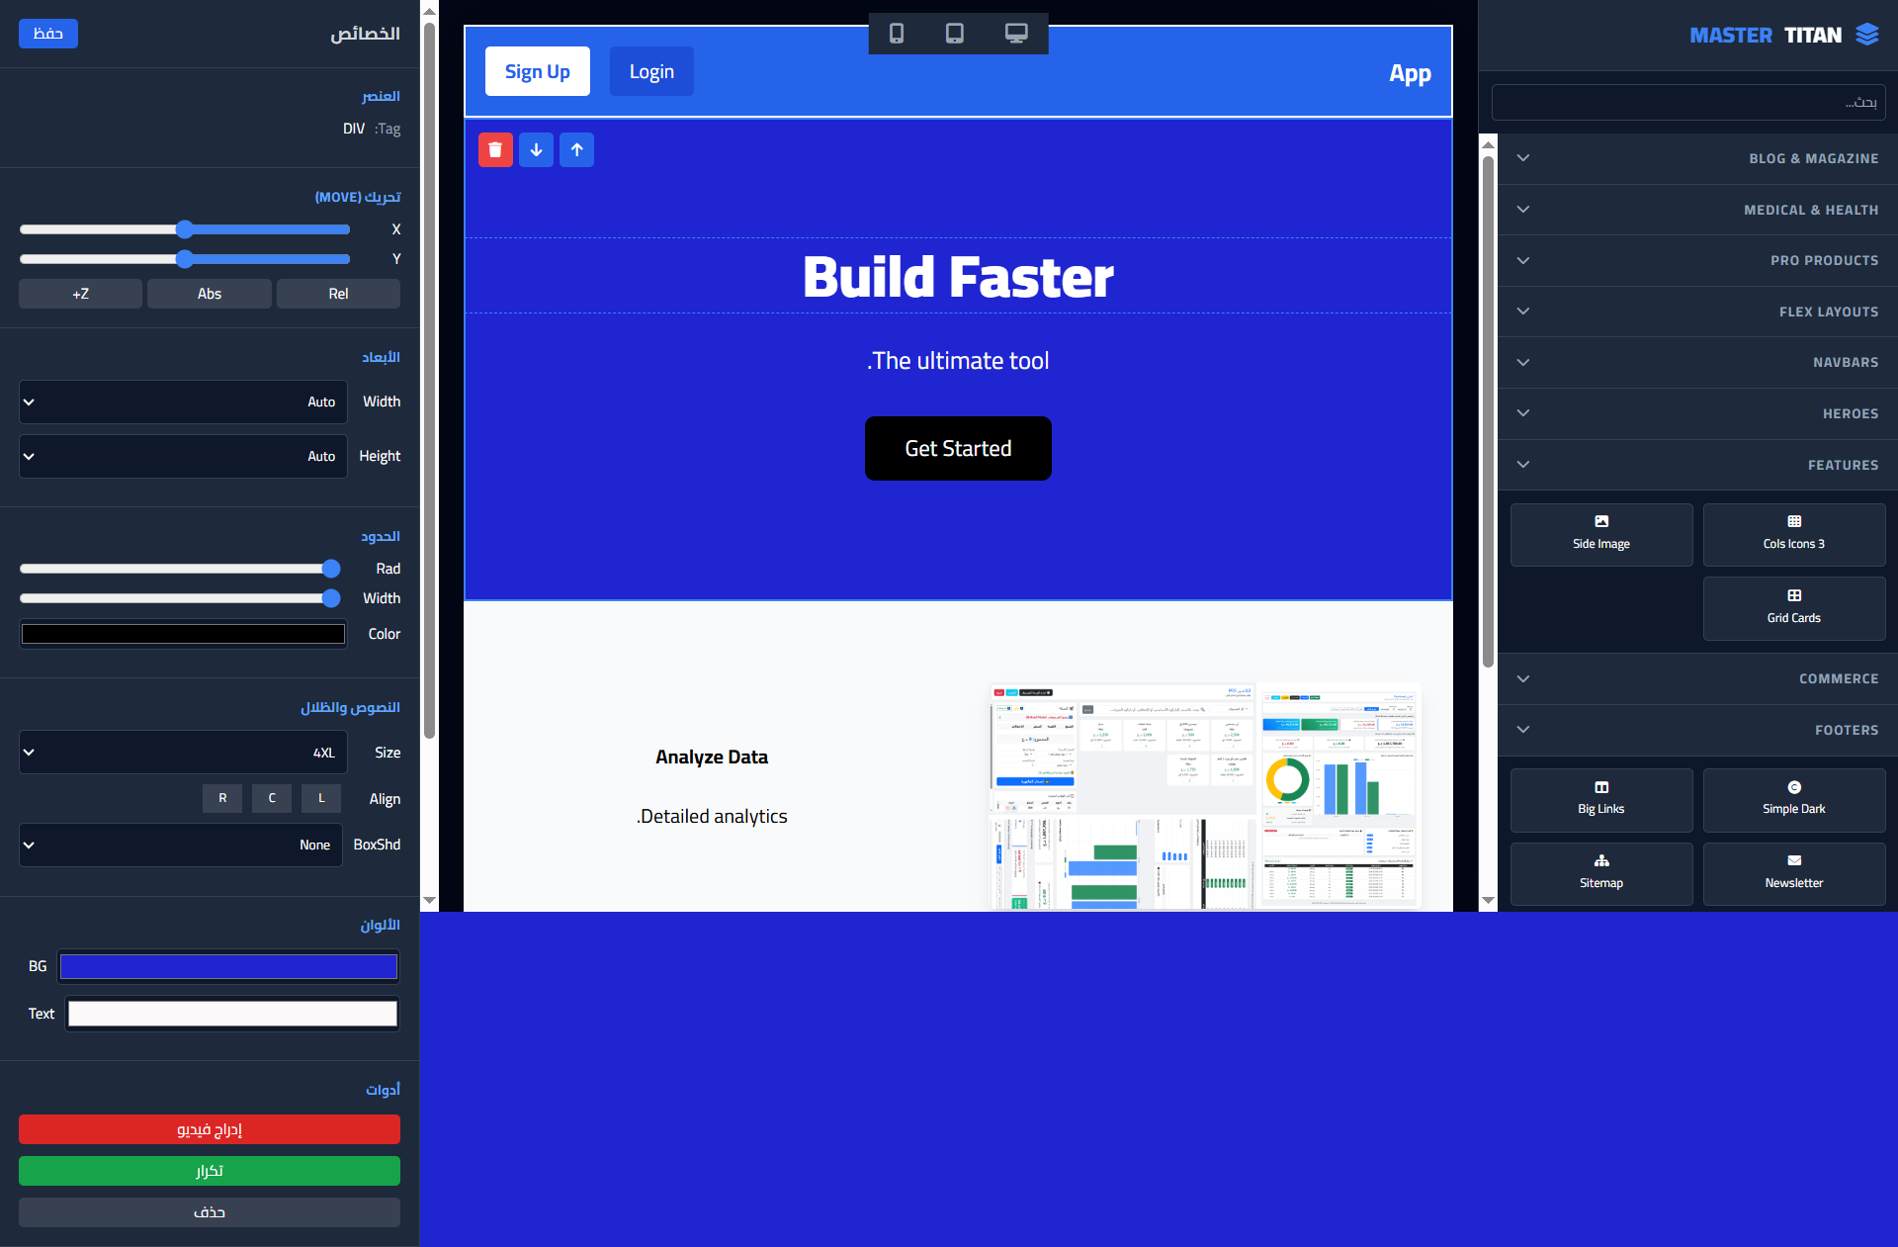The width and height of the screenshot is (1898, 1247).
Task: Set positioning mode to Rel
Action: (x=338, y=294)
